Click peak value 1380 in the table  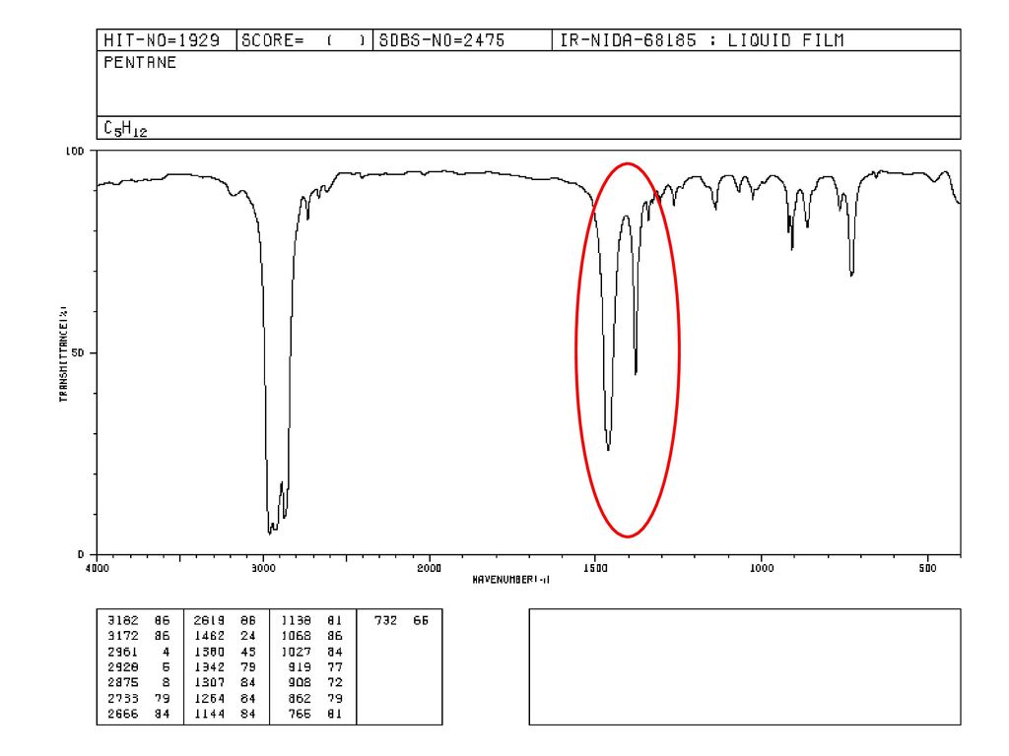209,652
